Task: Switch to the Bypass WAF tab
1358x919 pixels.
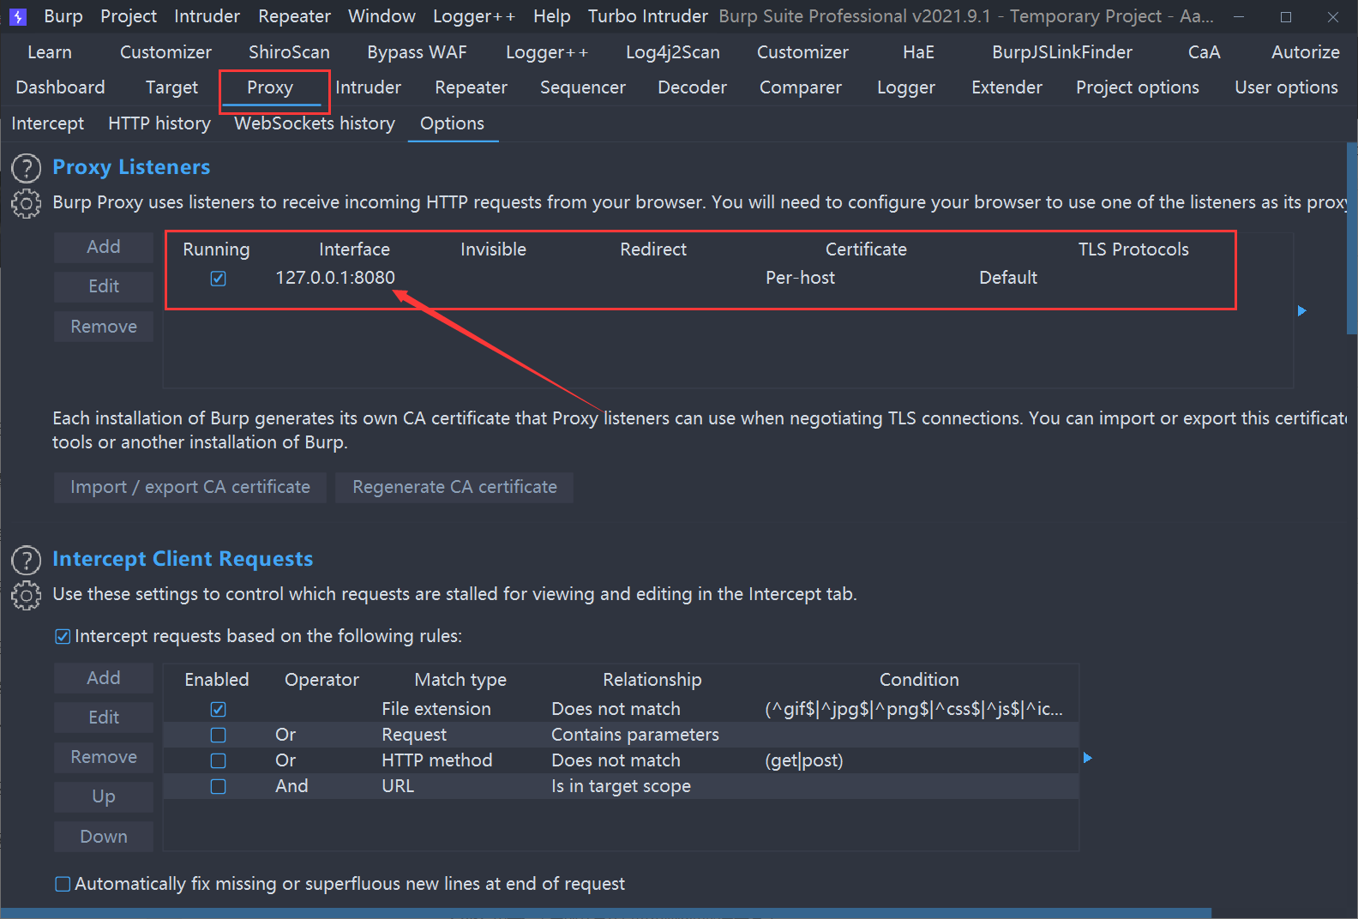Action: pyautogui.click(x=417, y=52)
